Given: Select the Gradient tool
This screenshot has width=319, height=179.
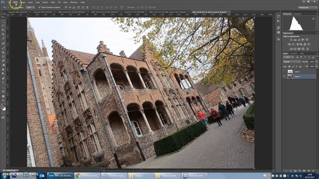Looking at the screenshot, I should 3,65.
